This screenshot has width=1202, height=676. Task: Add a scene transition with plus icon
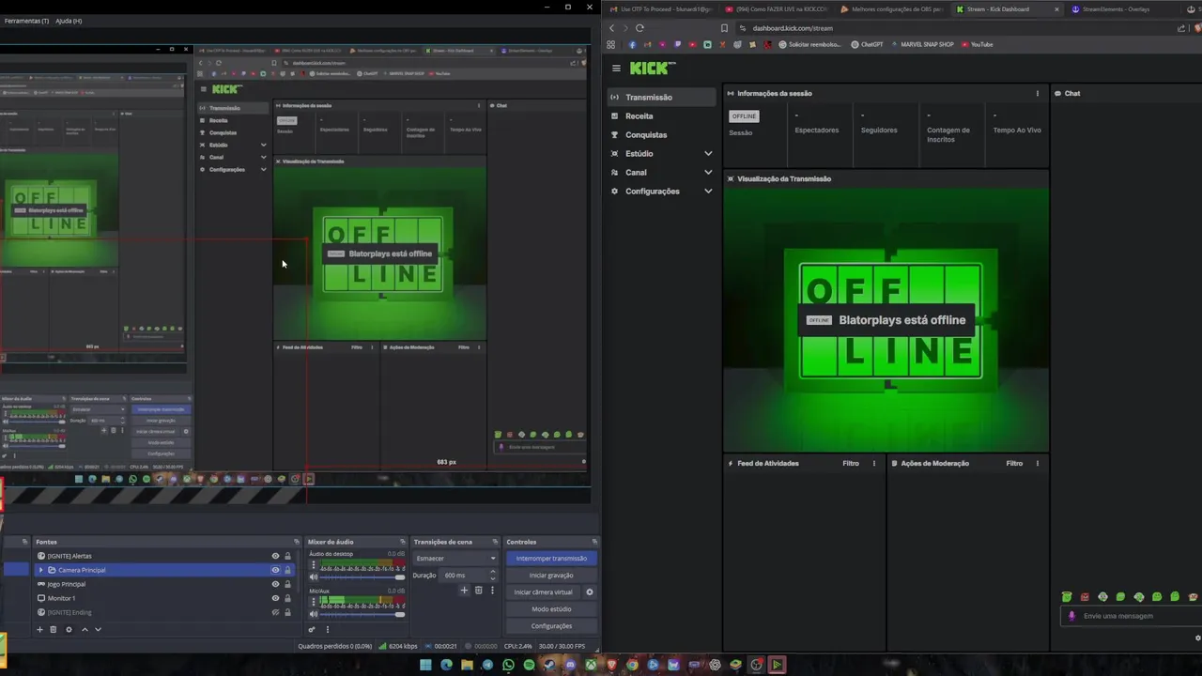[x=464, y=590]
